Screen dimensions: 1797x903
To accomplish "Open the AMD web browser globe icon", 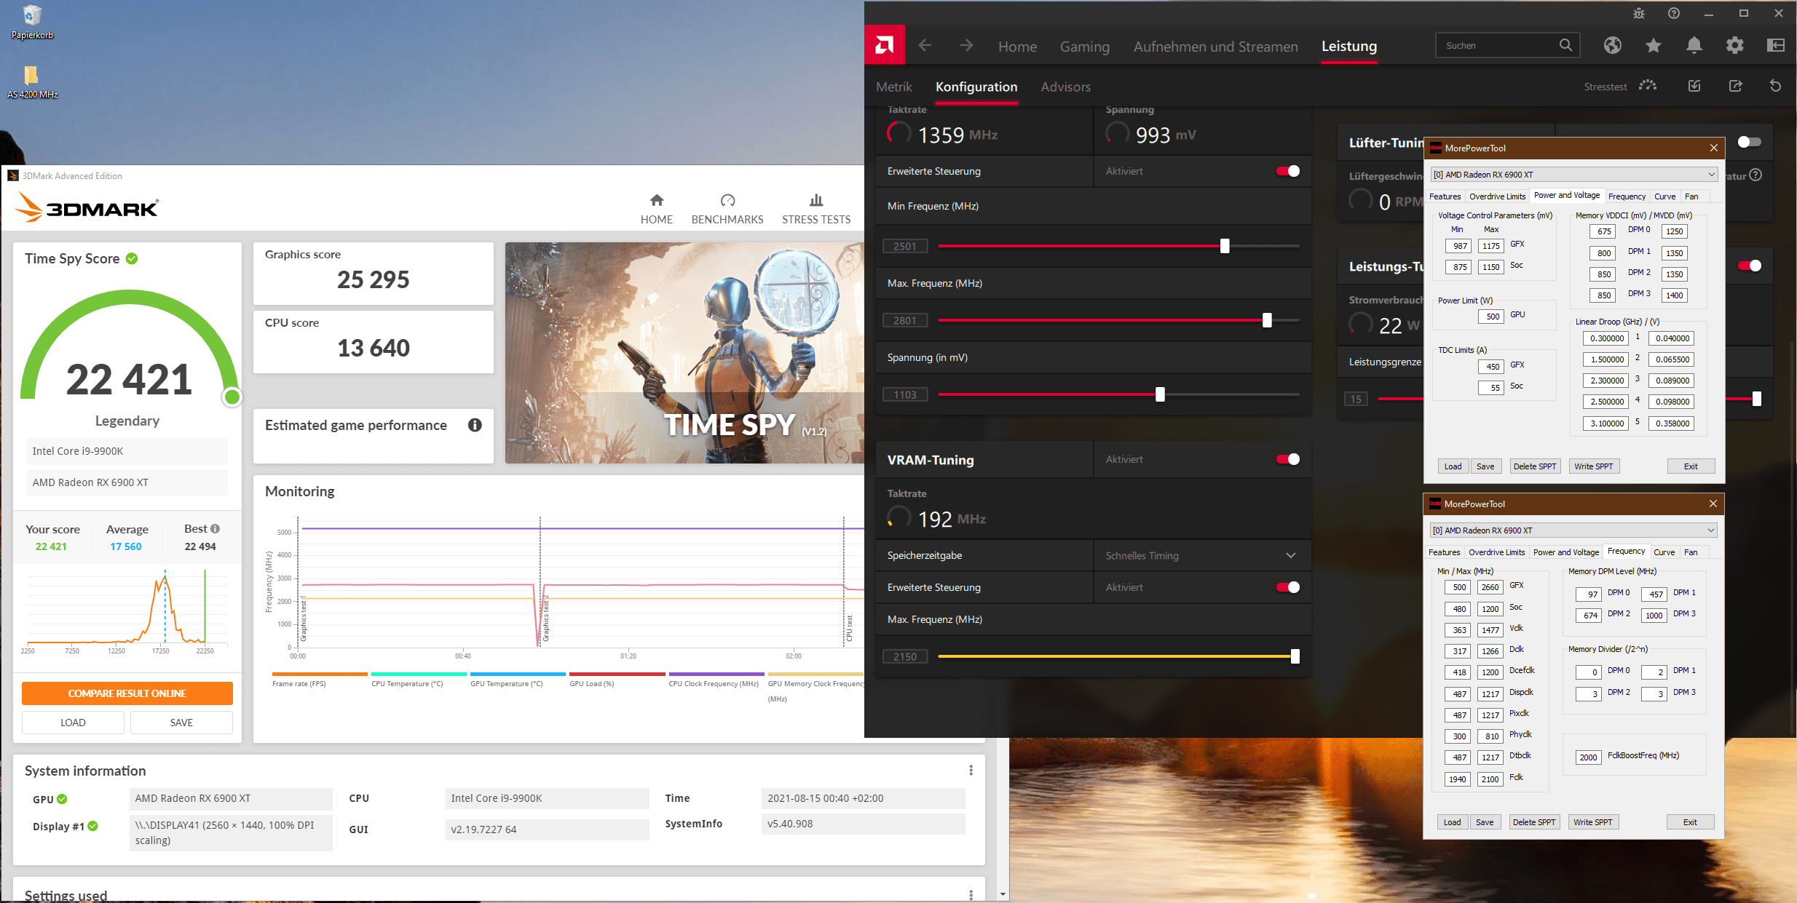I will click(x=1612, y=46).
